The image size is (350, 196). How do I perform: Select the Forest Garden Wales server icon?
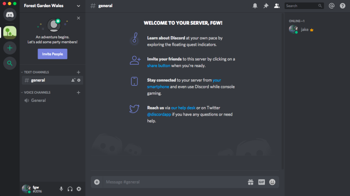tap(10, 32)
